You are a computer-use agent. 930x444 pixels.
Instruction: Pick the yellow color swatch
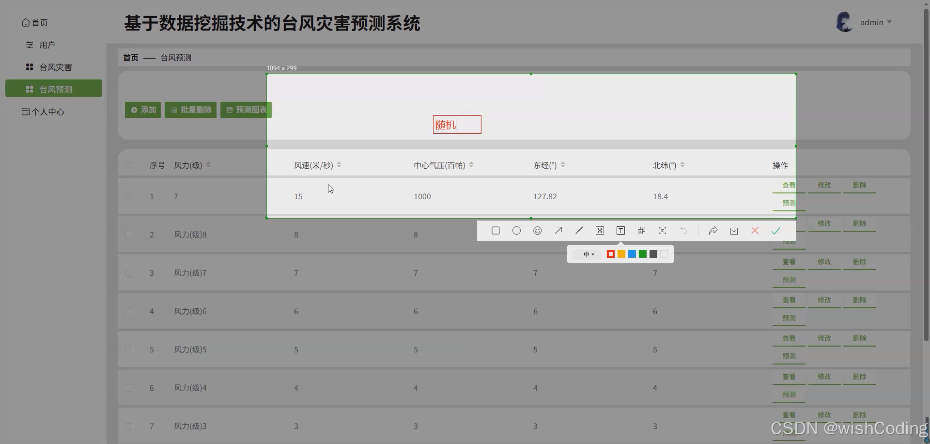pyautogui.click(x=621, y=254)
